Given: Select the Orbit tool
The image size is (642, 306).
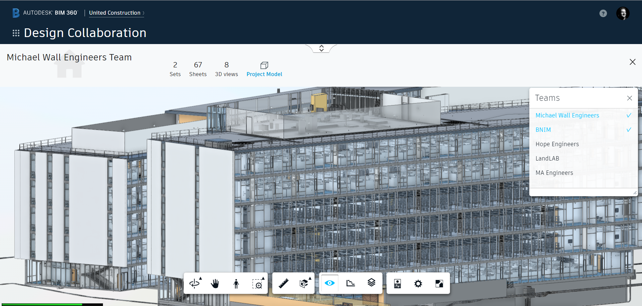Looking at the screenshot, I should [194, 284].
